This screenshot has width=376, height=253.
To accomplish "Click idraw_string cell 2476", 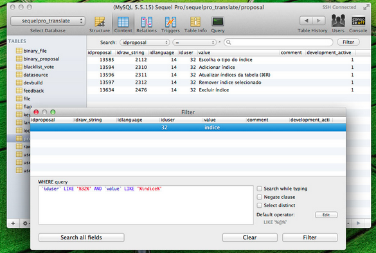I will coord(141,90).
